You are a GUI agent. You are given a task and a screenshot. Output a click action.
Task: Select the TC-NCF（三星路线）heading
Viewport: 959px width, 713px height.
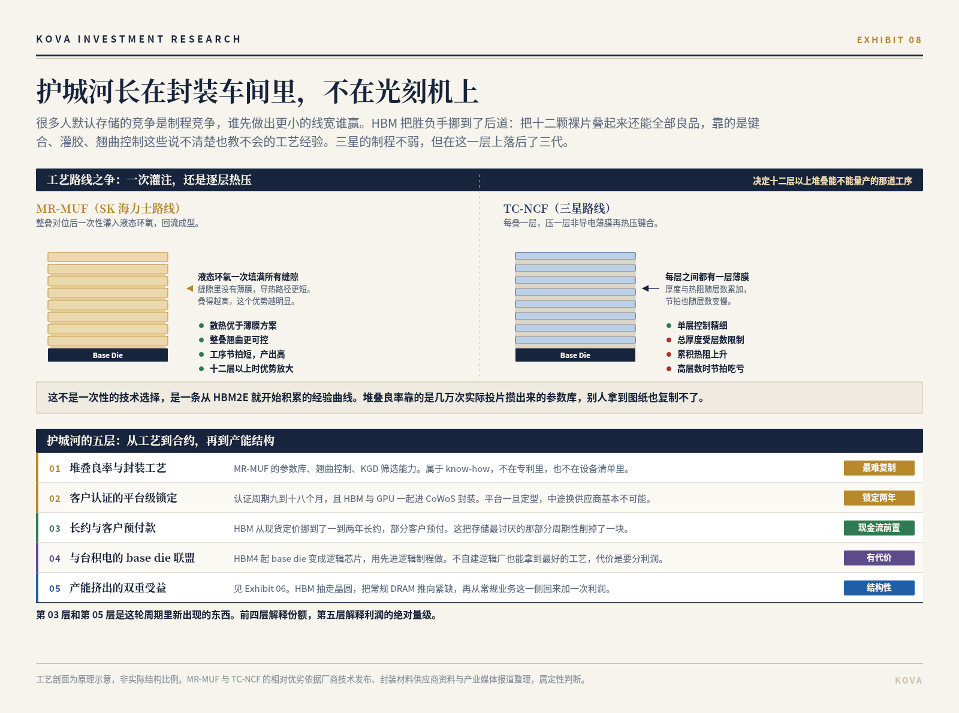[x=557, y=209]
